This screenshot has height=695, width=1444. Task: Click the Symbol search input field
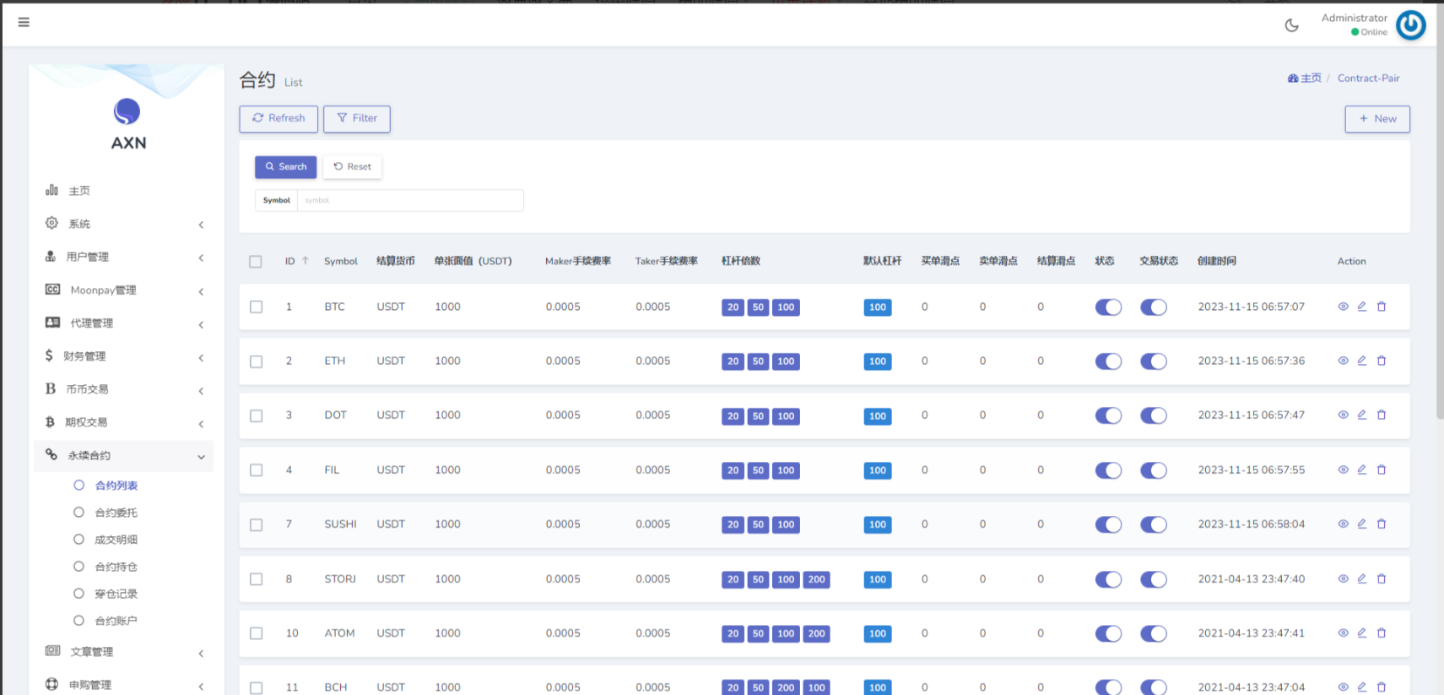point(409,200)
